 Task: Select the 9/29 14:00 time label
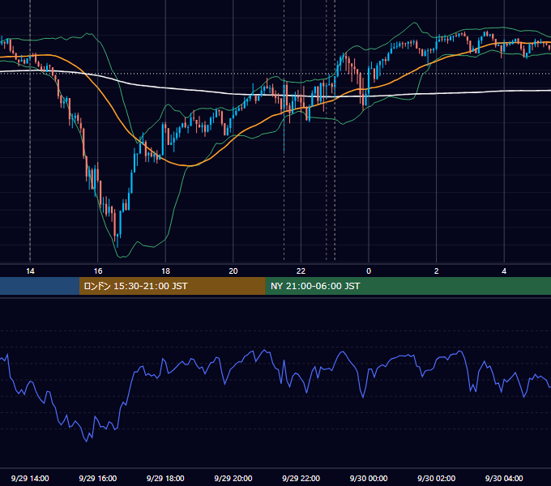(x=30, y=478)
